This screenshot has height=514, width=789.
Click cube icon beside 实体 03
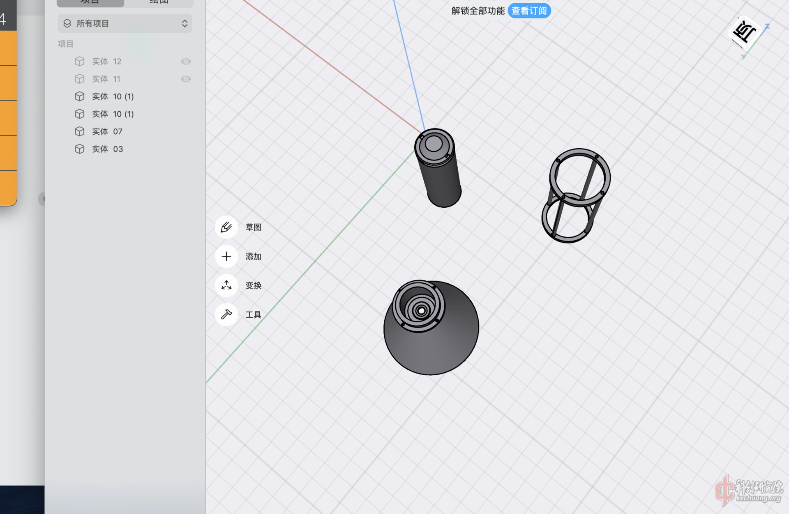[80, 149]
